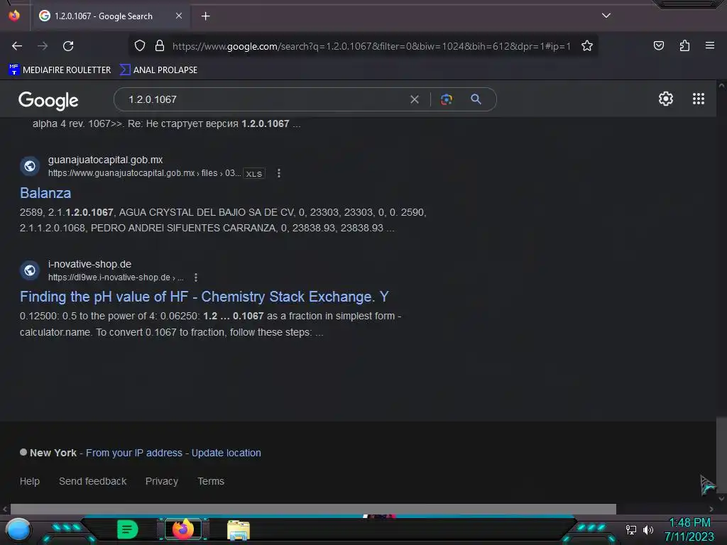Click the Firefox view icon at tab bar
The width and height of the screenshot is (727, 545).
click(x=14, y=16)
